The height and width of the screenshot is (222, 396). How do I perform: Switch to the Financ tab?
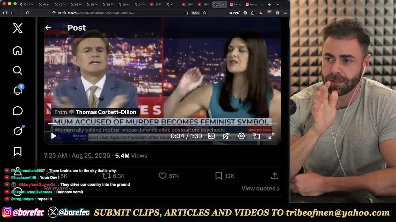[x=45, y=4]
